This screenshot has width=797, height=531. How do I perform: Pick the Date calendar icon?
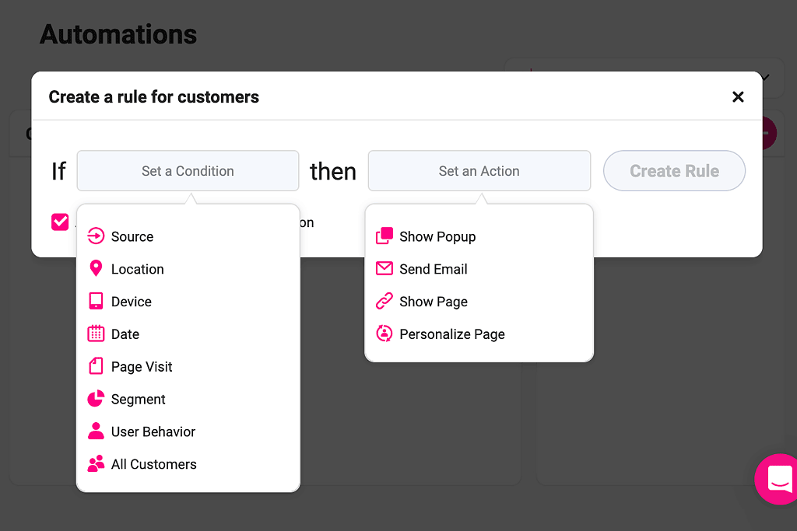coord(96,334)
